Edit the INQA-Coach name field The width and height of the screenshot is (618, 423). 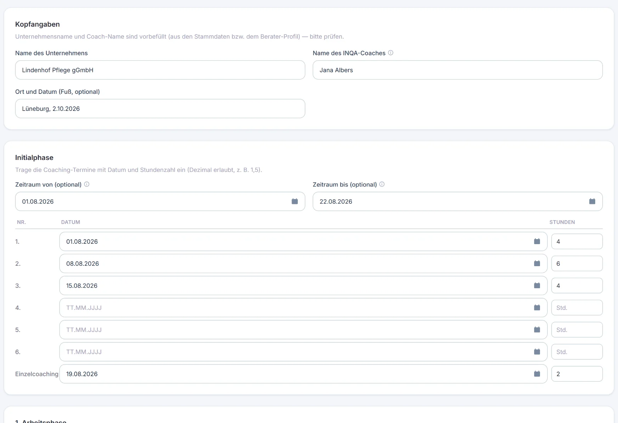click(458, 70)
